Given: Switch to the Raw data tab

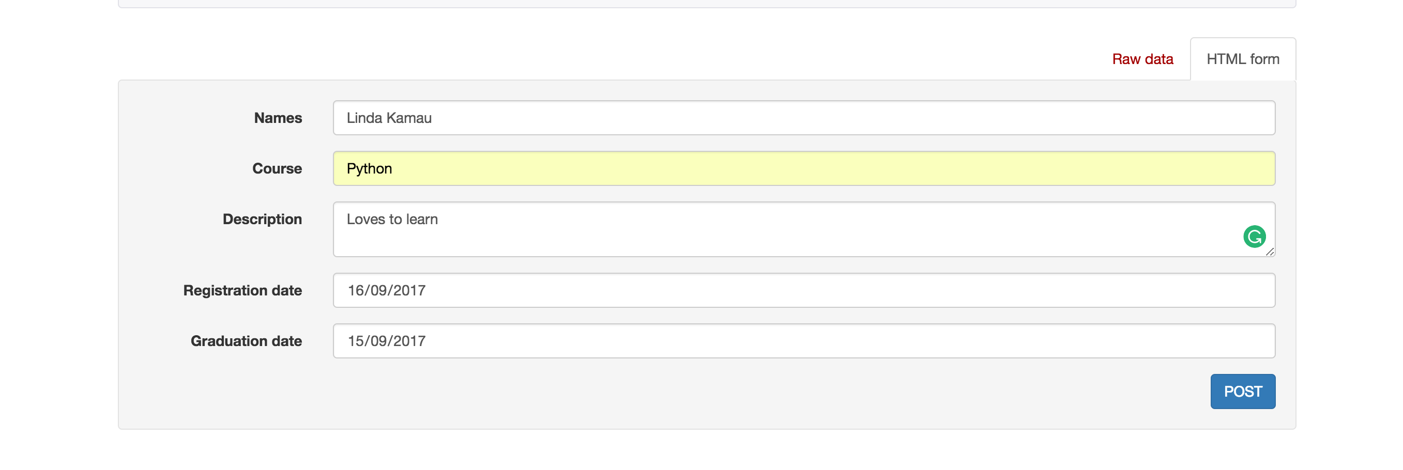Looking at the screenshot, I should click(1142, 59).
